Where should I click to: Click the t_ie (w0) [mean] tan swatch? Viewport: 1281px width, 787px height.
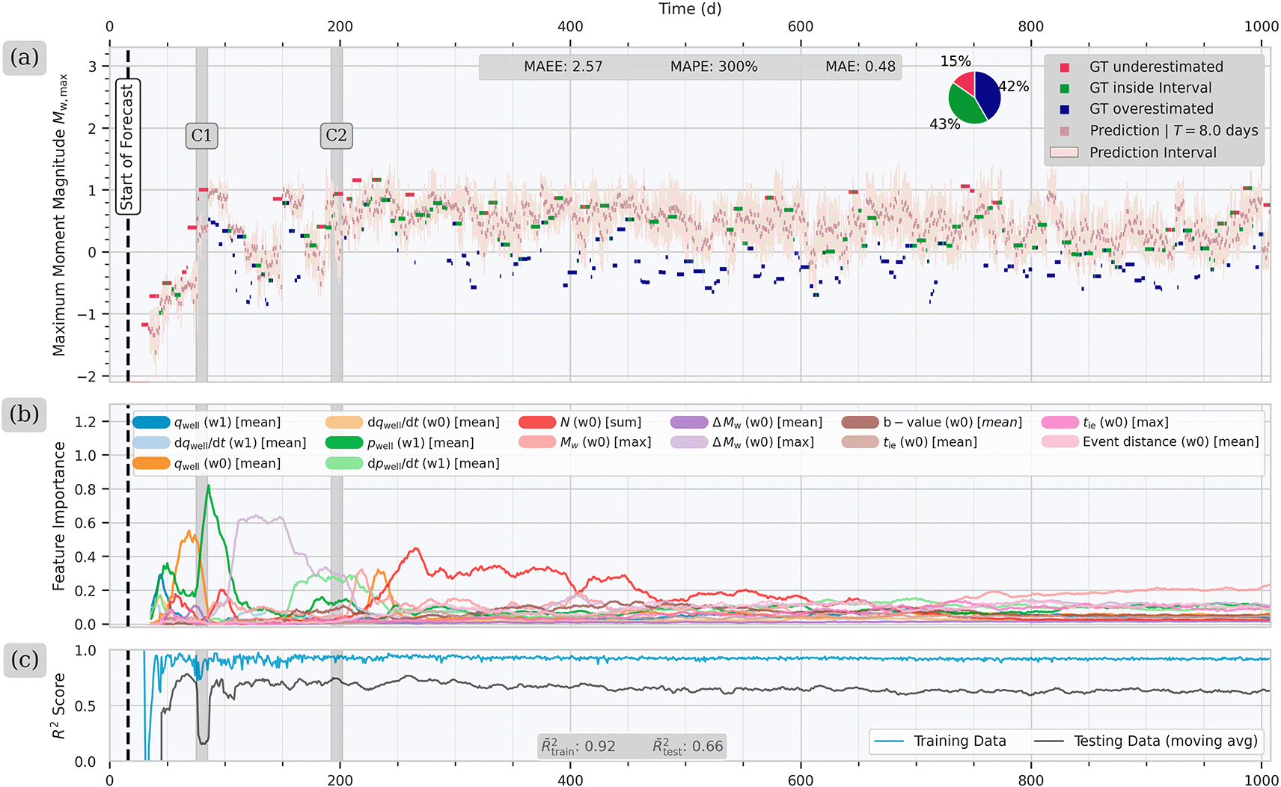click(x=860, y=442)
